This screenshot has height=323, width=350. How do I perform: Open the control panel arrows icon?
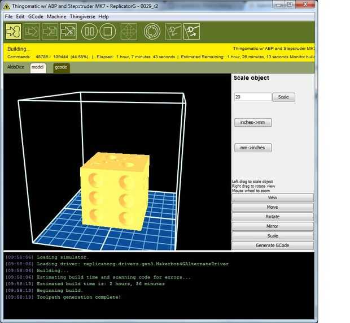[129, 31]
